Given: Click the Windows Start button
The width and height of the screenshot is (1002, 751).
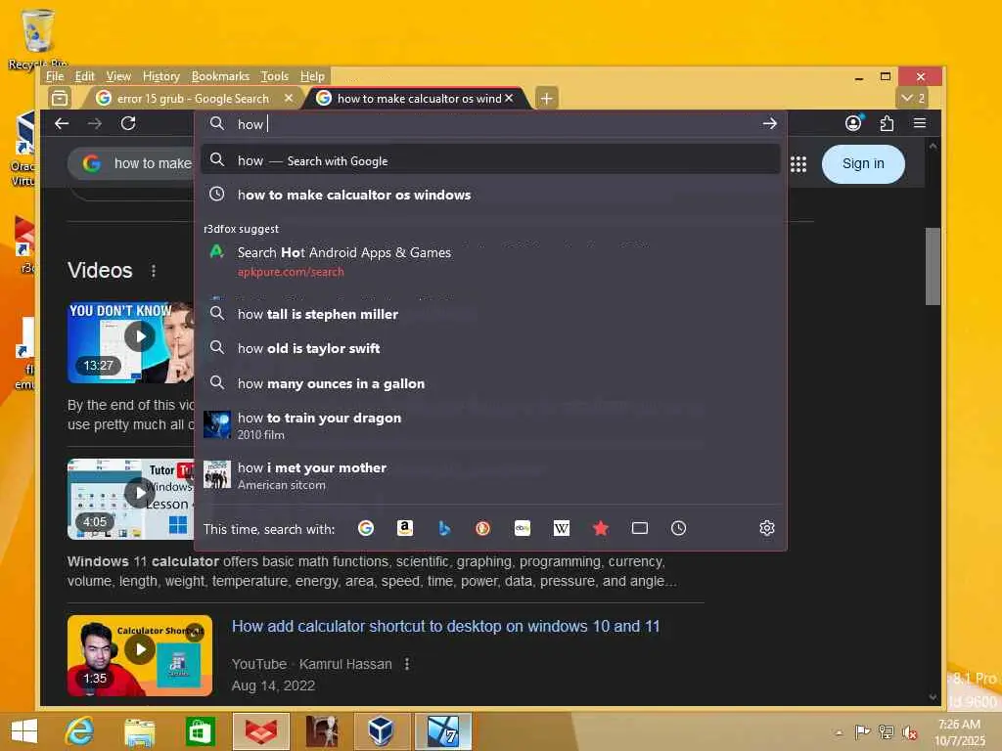Looking at the screenshot, I should coord(24,731).
